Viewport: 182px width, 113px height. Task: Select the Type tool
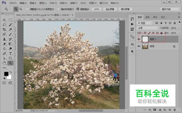10,53
